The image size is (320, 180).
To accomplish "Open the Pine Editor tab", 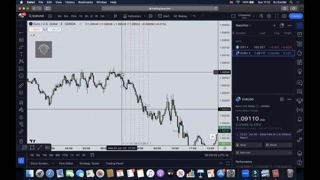I will coord(66,163).
